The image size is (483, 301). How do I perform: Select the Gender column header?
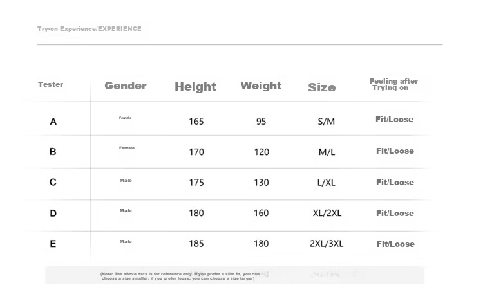(126, 86)
